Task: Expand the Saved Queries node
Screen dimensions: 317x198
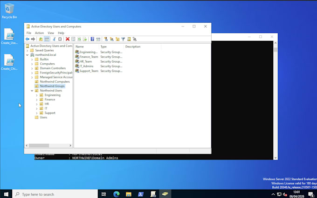Action: pos(28,50)
